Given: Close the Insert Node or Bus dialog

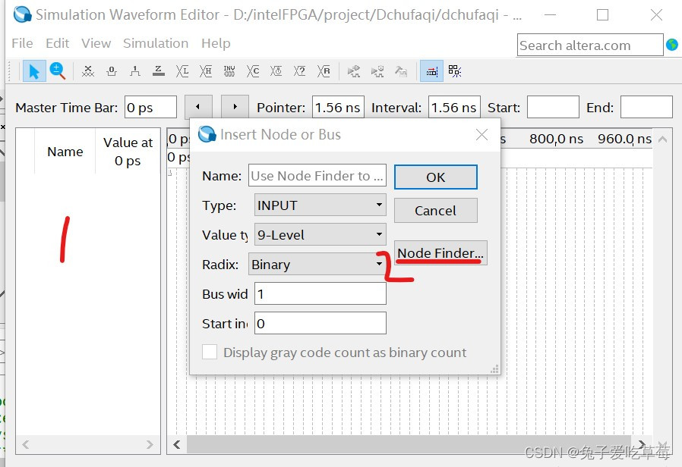Looking at the screenshot, I should click(482, 134).
